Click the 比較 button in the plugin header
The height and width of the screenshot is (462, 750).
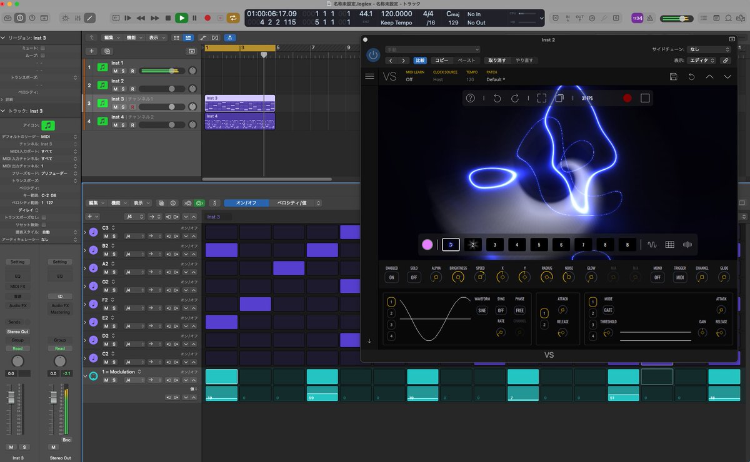click(x=418, y=60)
